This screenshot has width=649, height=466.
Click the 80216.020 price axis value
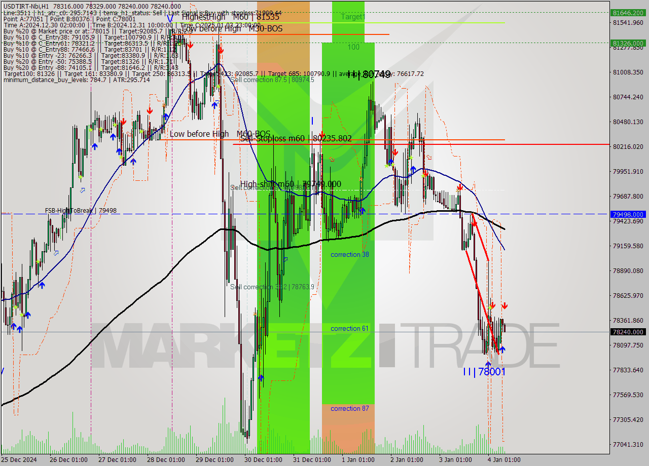pyautogui.click(x=628, y=146)
